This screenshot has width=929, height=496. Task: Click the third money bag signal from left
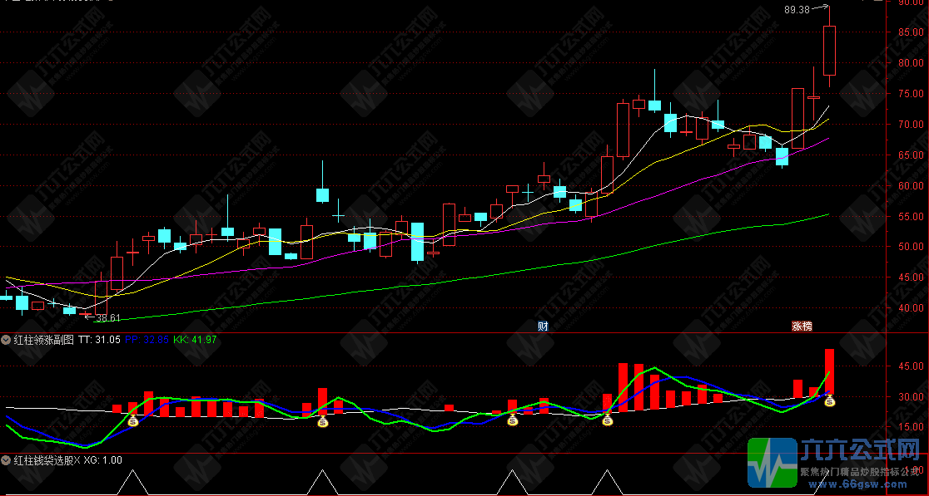(x=513, y=420)
